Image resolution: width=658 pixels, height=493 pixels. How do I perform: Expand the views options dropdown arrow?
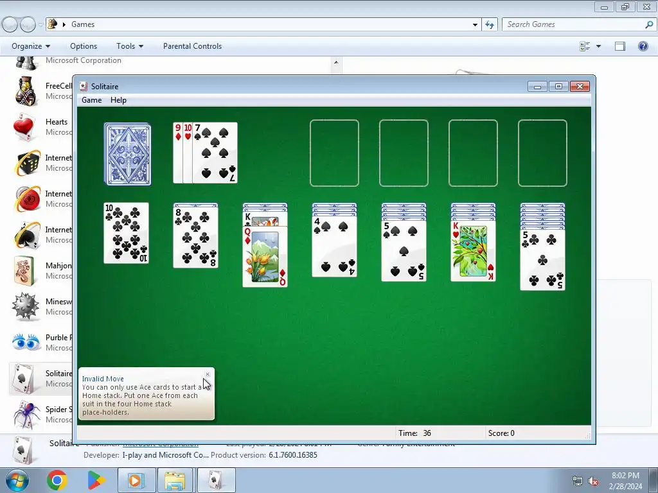(x=598, y=46)
